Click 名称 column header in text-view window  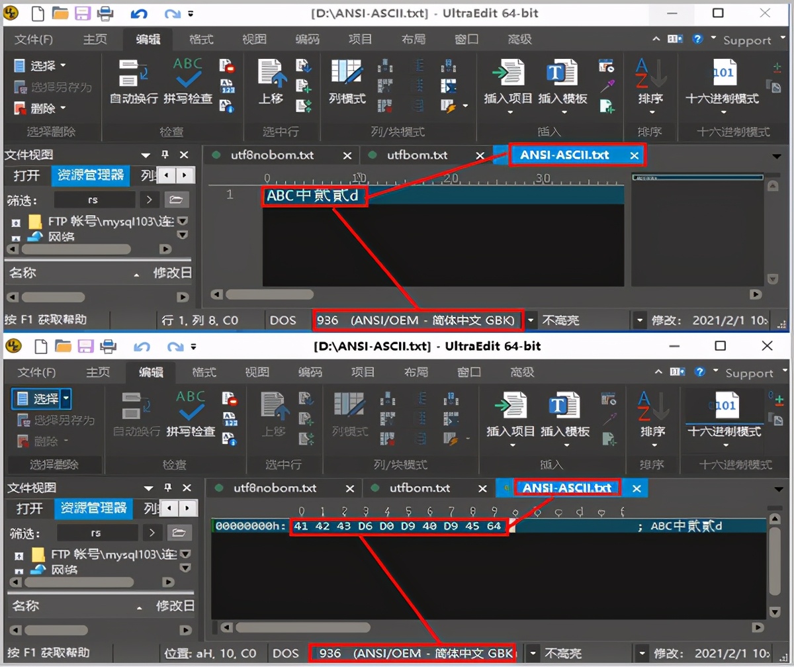[x=24, y=273]
